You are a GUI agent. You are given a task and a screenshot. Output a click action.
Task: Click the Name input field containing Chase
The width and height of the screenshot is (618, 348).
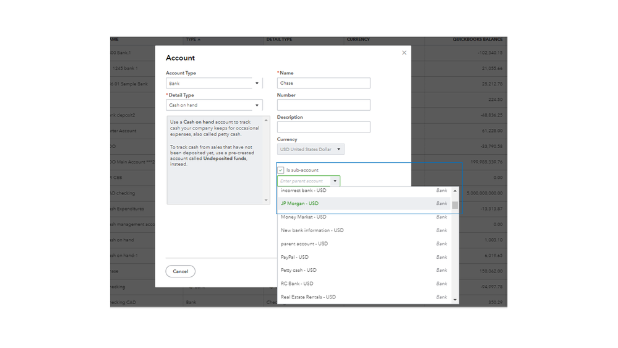324,83
